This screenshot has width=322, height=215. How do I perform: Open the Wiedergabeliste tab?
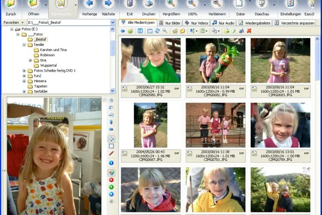(x=254, y=23)
